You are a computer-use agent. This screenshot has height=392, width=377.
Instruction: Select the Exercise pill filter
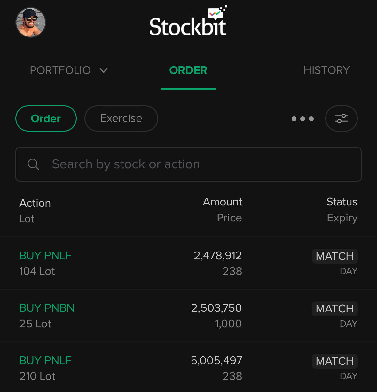point(121,118)
